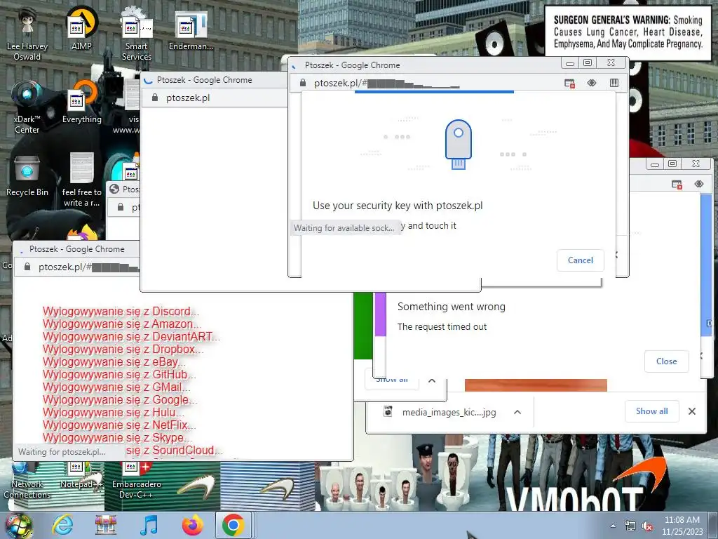Click the ptoszek.pl/# address in the Wylogowywanie window
Screen dimensions: 718x539
[88, 267]
